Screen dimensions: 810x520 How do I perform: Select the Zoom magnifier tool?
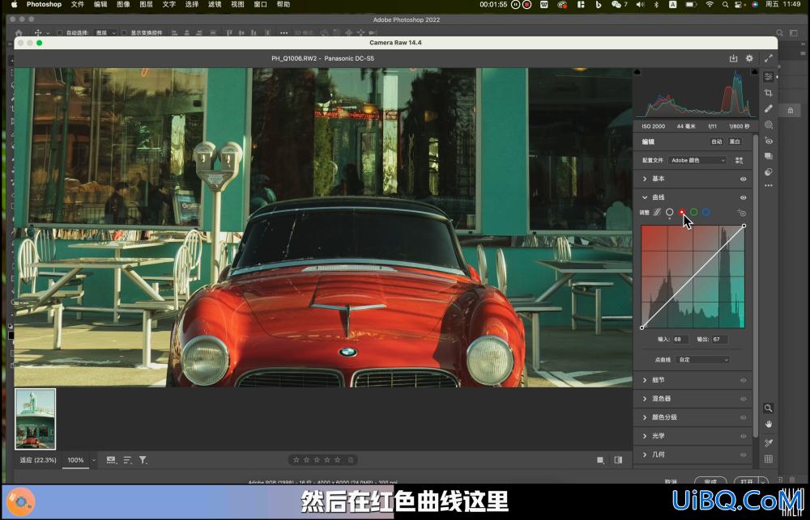tap(768, 408)
